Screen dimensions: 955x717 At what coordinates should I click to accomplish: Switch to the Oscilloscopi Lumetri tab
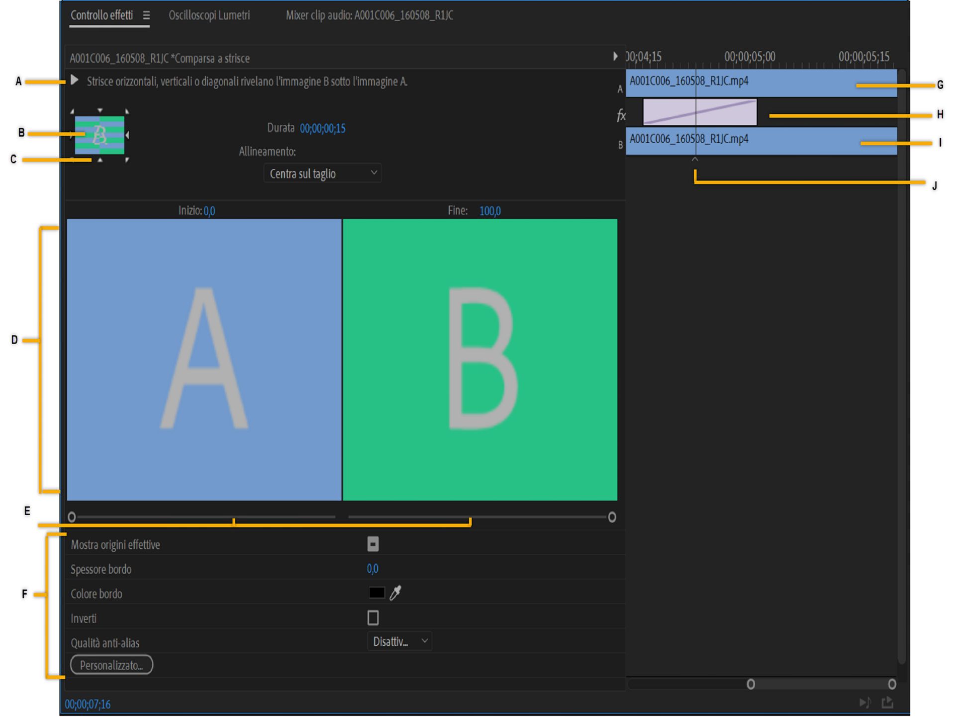pos(209,15)
